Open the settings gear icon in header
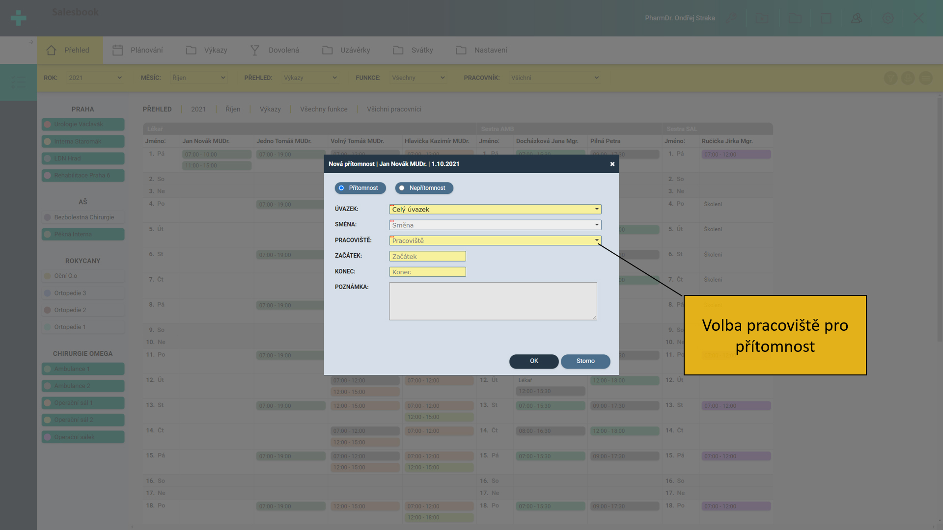Image resolution: width=943 pixels, height=530 pixels. point(888,18)
